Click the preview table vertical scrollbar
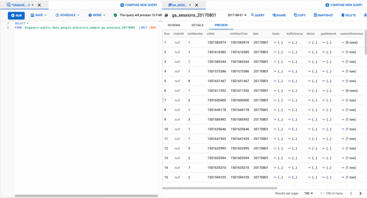This screenshot has width=367, height=198. click(365, 42)
